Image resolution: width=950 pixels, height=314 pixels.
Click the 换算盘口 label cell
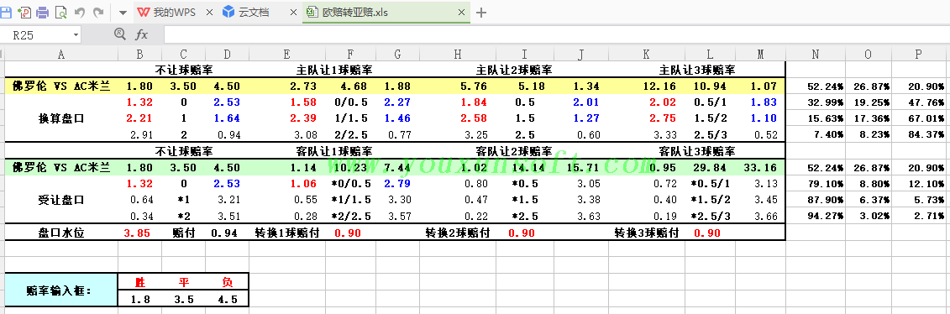(x=61, y=118)
